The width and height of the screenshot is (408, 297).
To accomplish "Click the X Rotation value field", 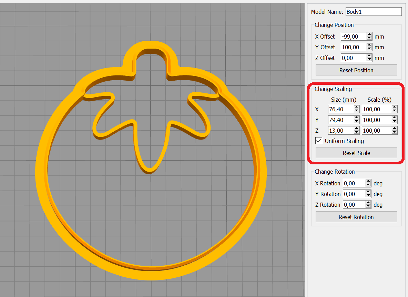I will (x=354, y=183).
